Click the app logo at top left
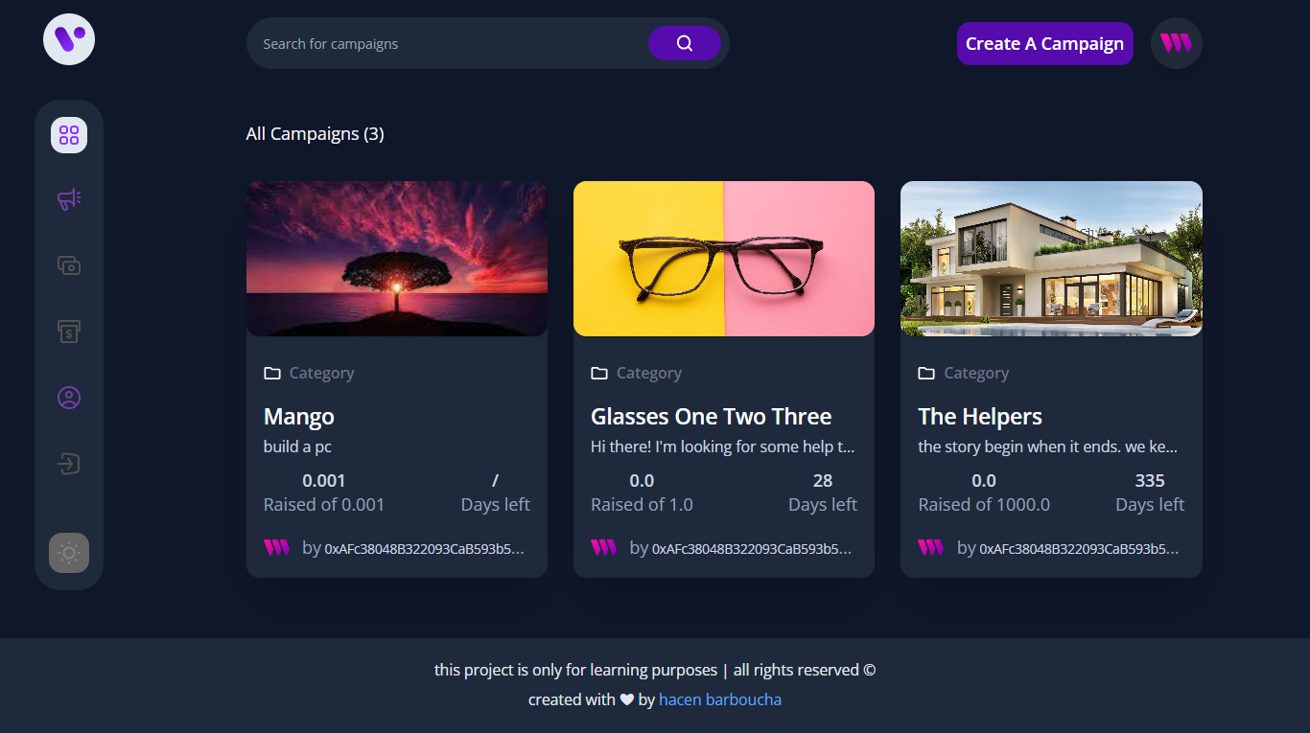 coord(68,39)
